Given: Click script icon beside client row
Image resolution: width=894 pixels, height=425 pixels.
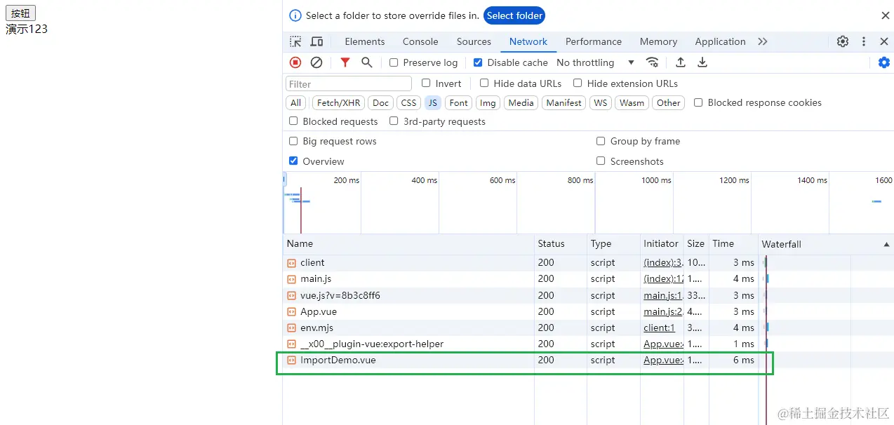Looking at the screenshot, I should (291, 263).
